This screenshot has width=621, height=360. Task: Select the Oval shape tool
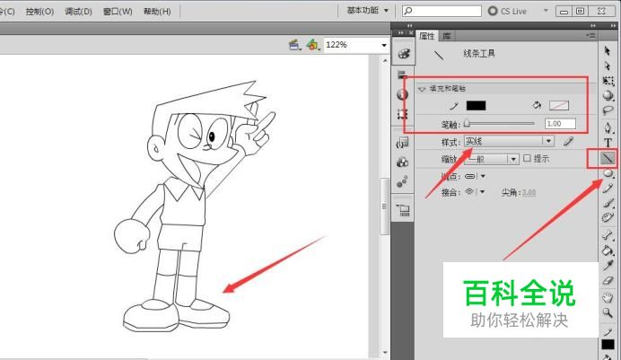(x=608, y=173)
